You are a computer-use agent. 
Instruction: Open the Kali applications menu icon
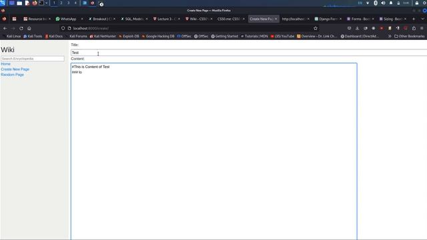3,3
